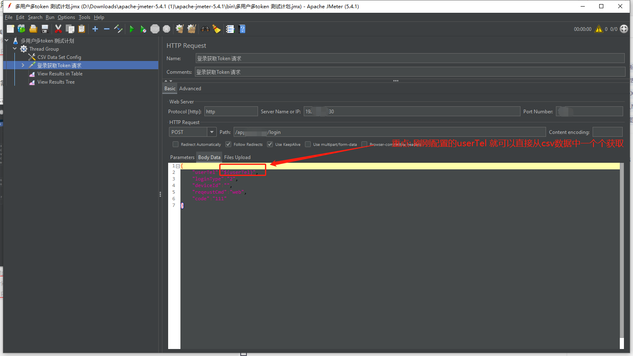Viewport: 633px width, 356px height.
Task: Click the Help question mark icon
Action: (242, 29)
